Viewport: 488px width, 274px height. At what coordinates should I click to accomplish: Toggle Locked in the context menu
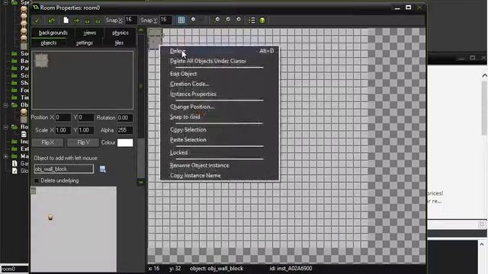tap(220, 152)
